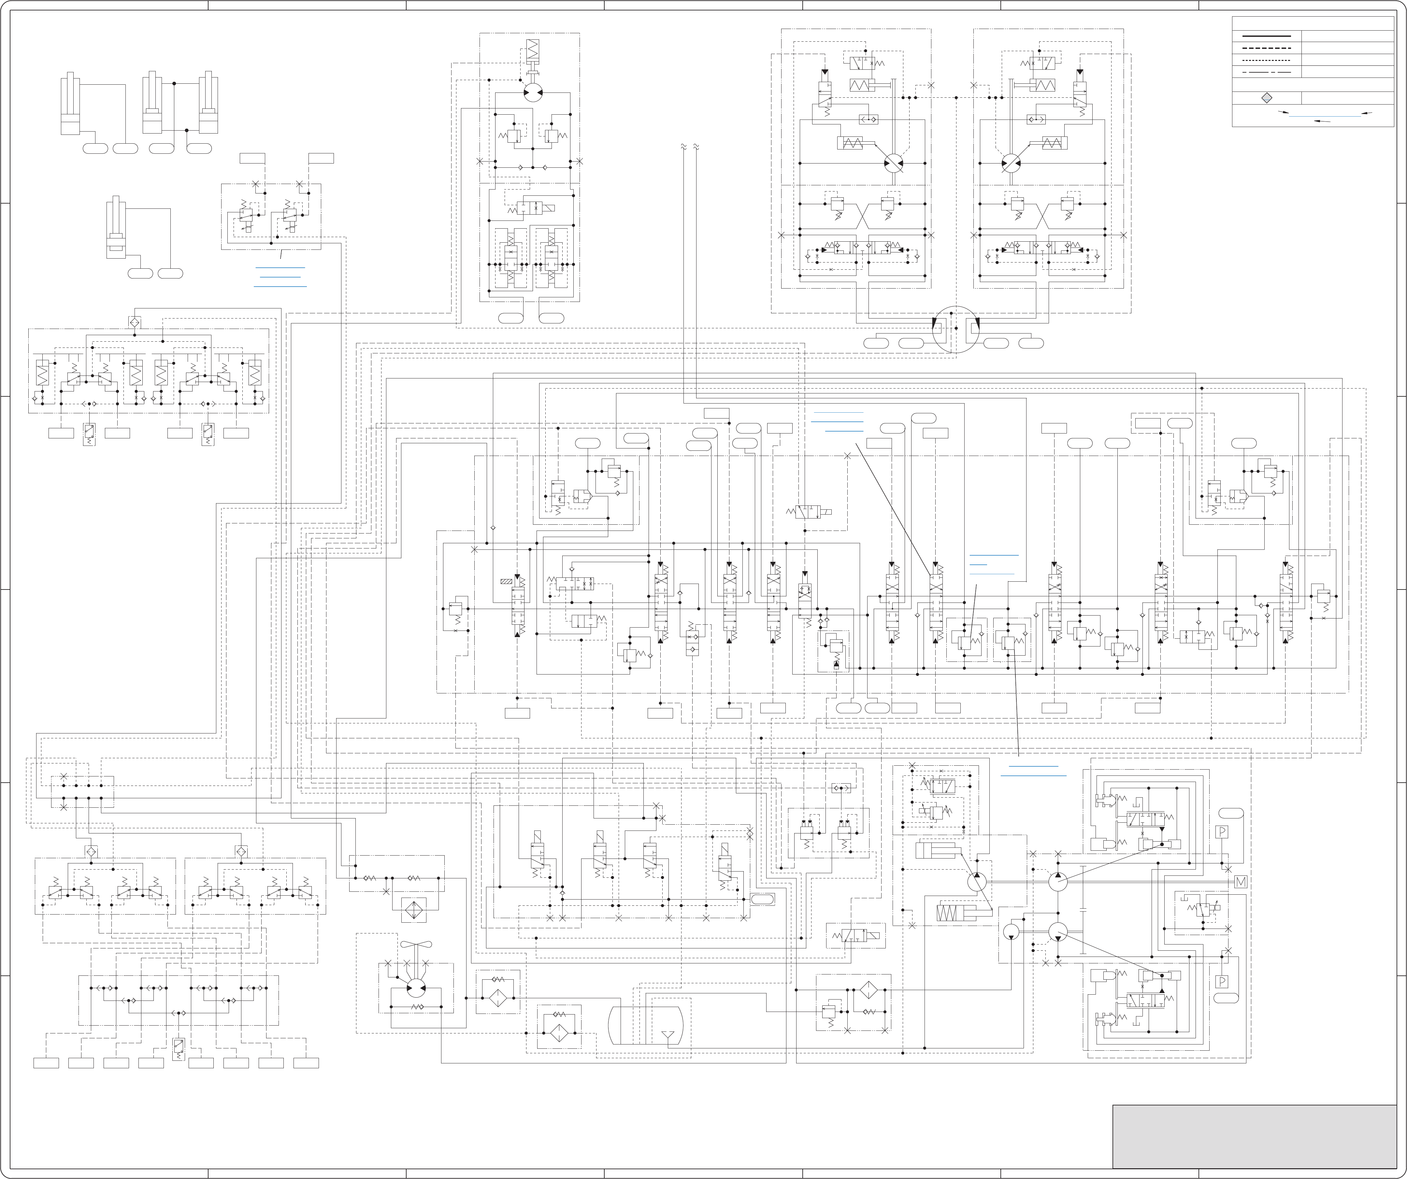Click the large swivel joint circle
The width and height of the screenshot is (1407, 1179).
956,330
